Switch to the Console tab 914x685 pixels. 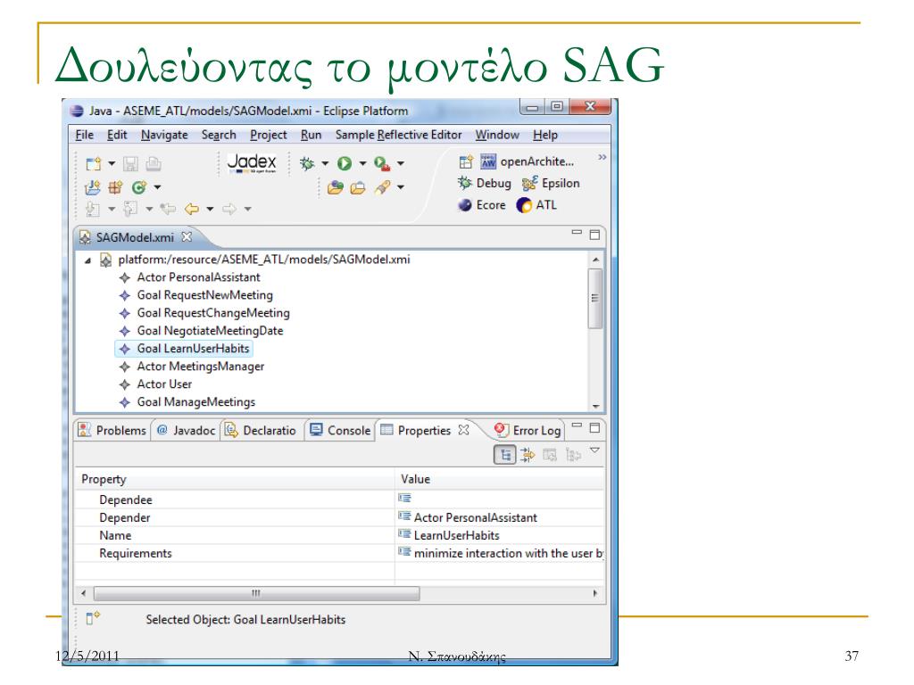(x=340, y=431)
